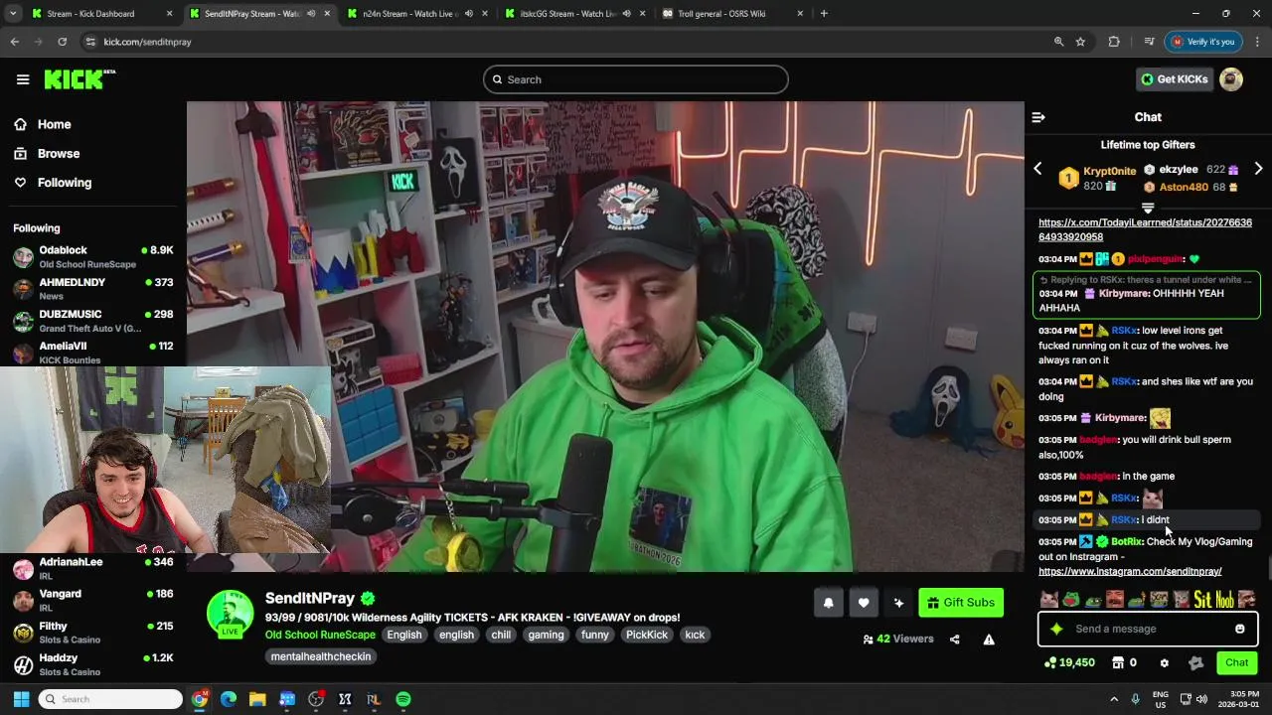
Task: Show next top gifters
Action: pyautogui.click(x=1258, y=169)
